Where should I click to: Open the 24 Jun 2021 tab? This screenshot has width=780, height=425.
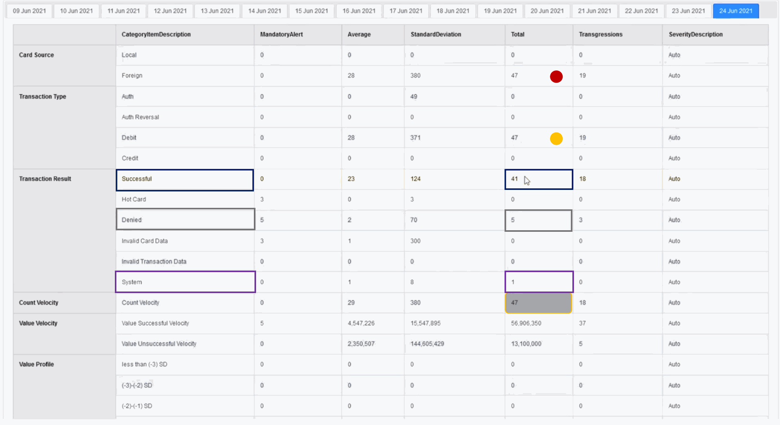click(x=735, y=11)
